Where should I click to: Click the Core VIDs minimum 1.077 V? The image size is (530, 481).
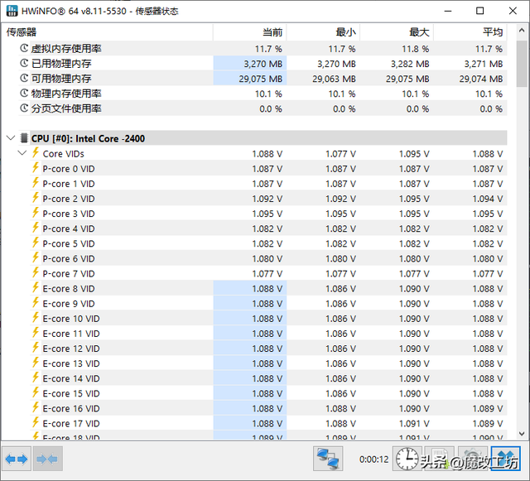click(x=340, y=154)
